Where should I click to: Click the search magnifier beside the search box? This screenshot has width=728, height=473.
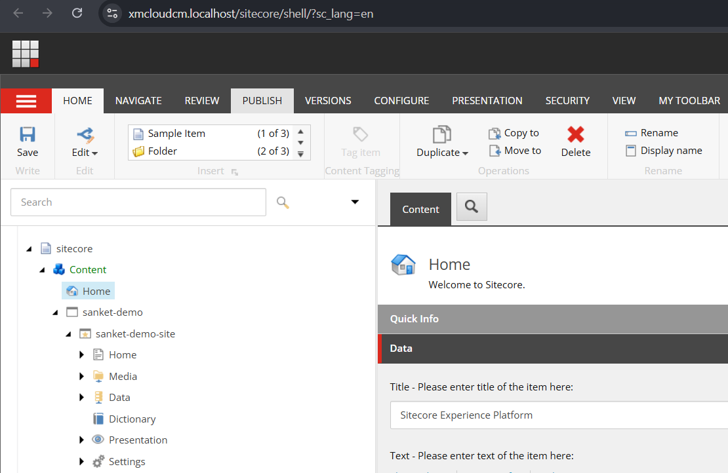tap(283, 202)
